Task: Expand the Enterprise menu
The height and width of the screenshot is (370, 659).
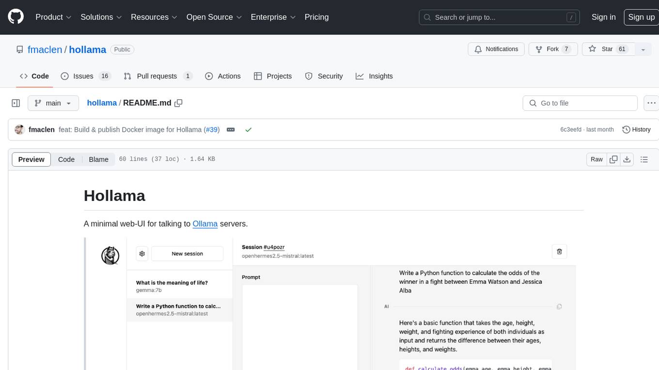Action: [x=273, y=17]
